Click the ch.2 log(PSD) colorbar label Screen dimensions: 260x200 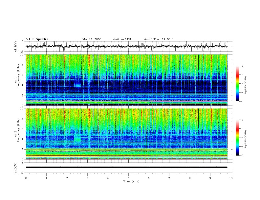(246, 139)
